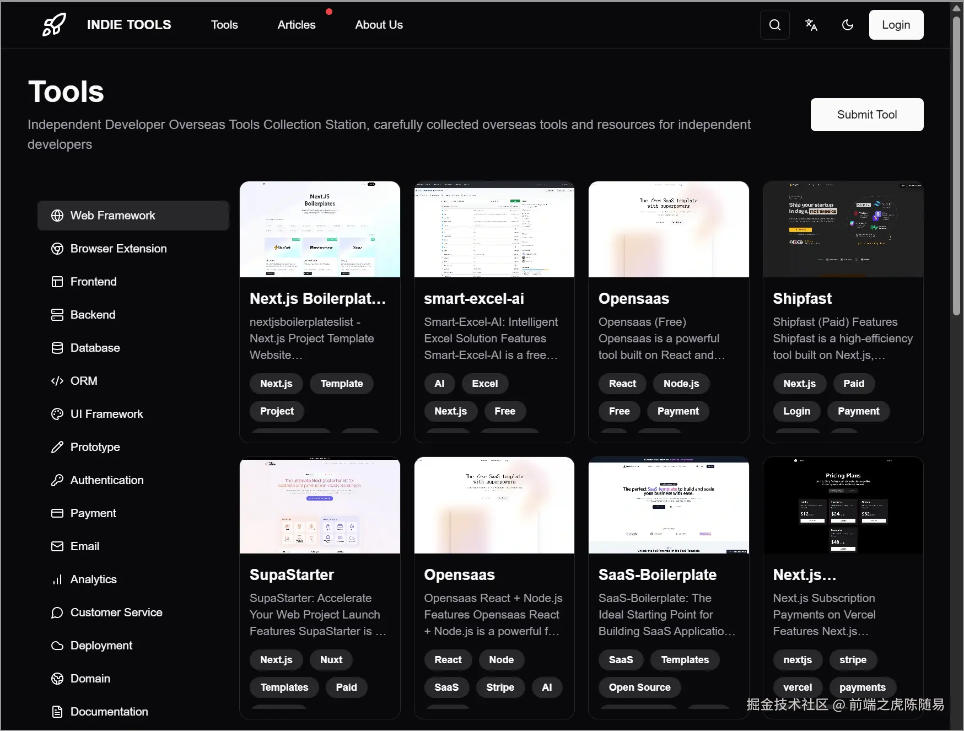The width and height of the screenshot is (964, 731).
Task: Click the Web Framework globe icon
Action: click(x=57, y=216)
